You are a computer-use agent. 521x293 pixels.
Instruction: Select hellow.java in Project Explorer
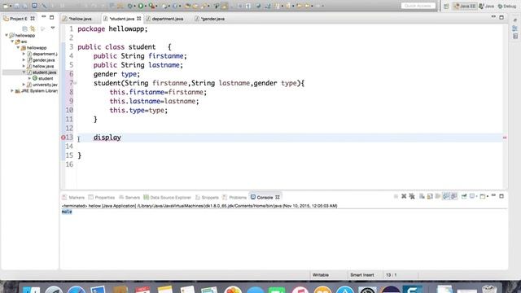point(43,66)
